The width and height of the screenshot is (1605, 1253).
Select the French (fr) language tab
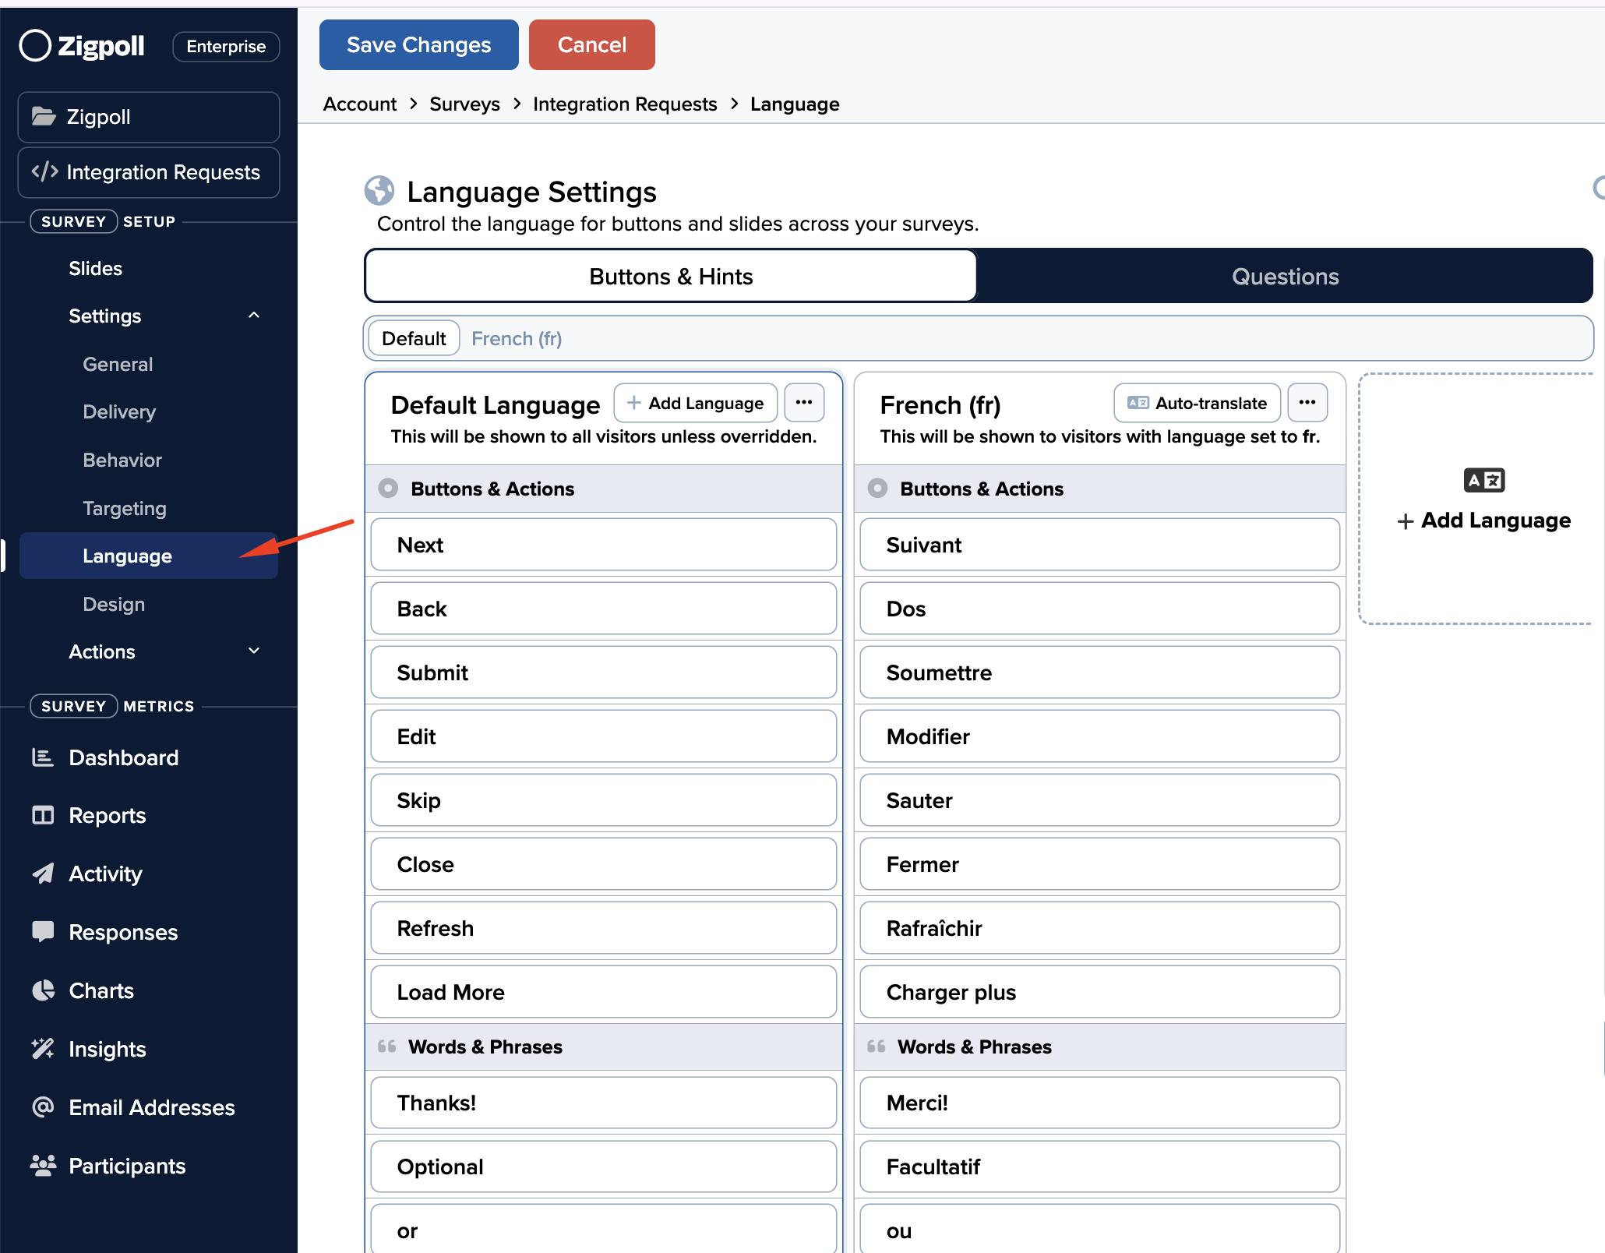coord(516,339)
